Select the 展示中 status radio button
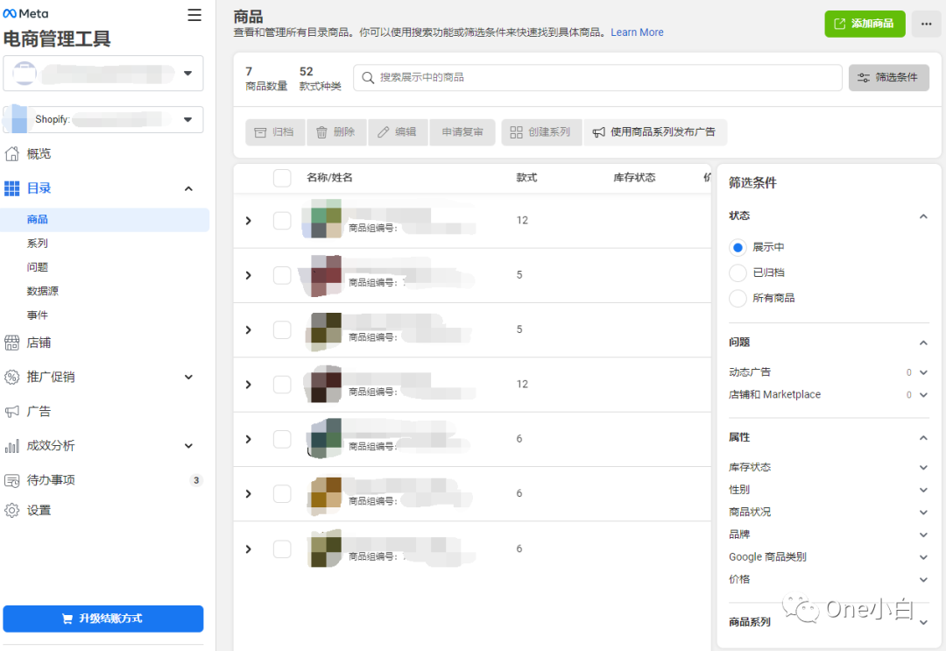 [x=737, y=247]
